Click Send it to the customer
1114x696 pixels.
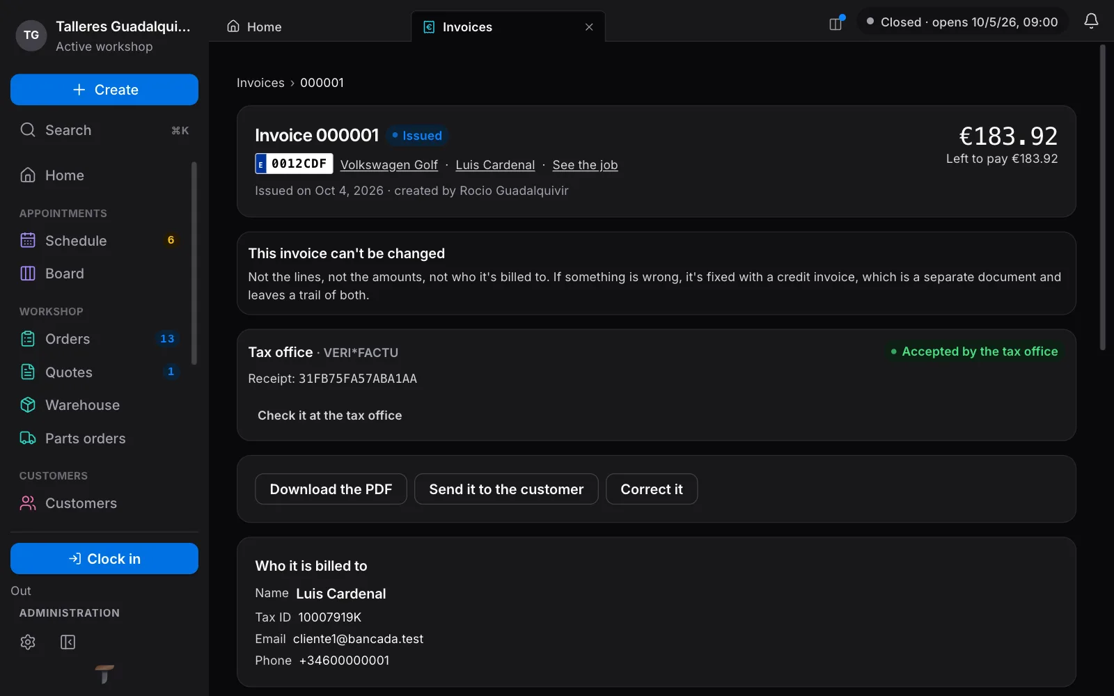[506, 489]
